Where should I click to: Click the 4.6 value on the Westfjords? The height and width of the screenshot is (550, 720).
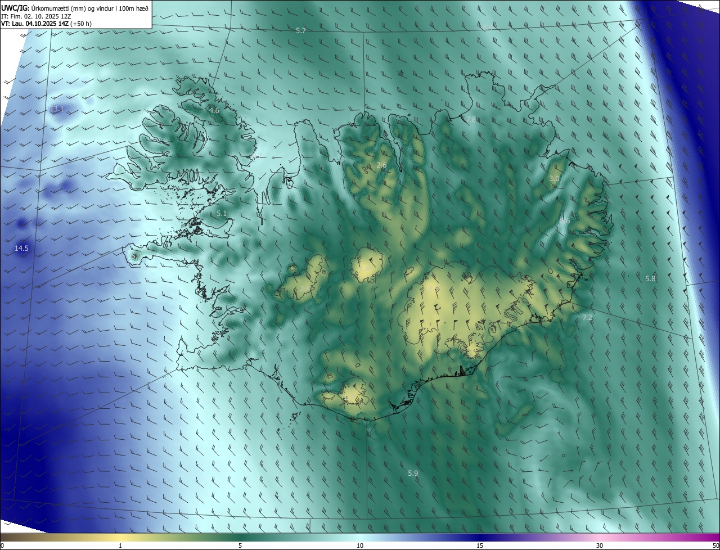[x=214, y=111]
